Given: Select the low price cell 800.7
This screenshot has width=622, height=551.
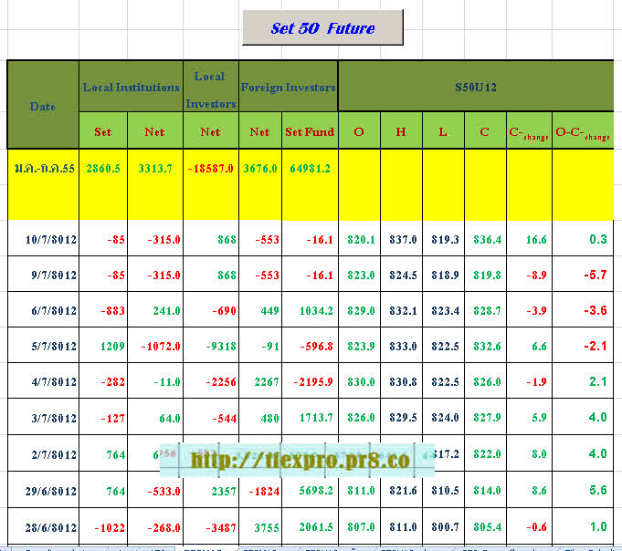Looking at the screenshot, I should click(x=442, y=527).
